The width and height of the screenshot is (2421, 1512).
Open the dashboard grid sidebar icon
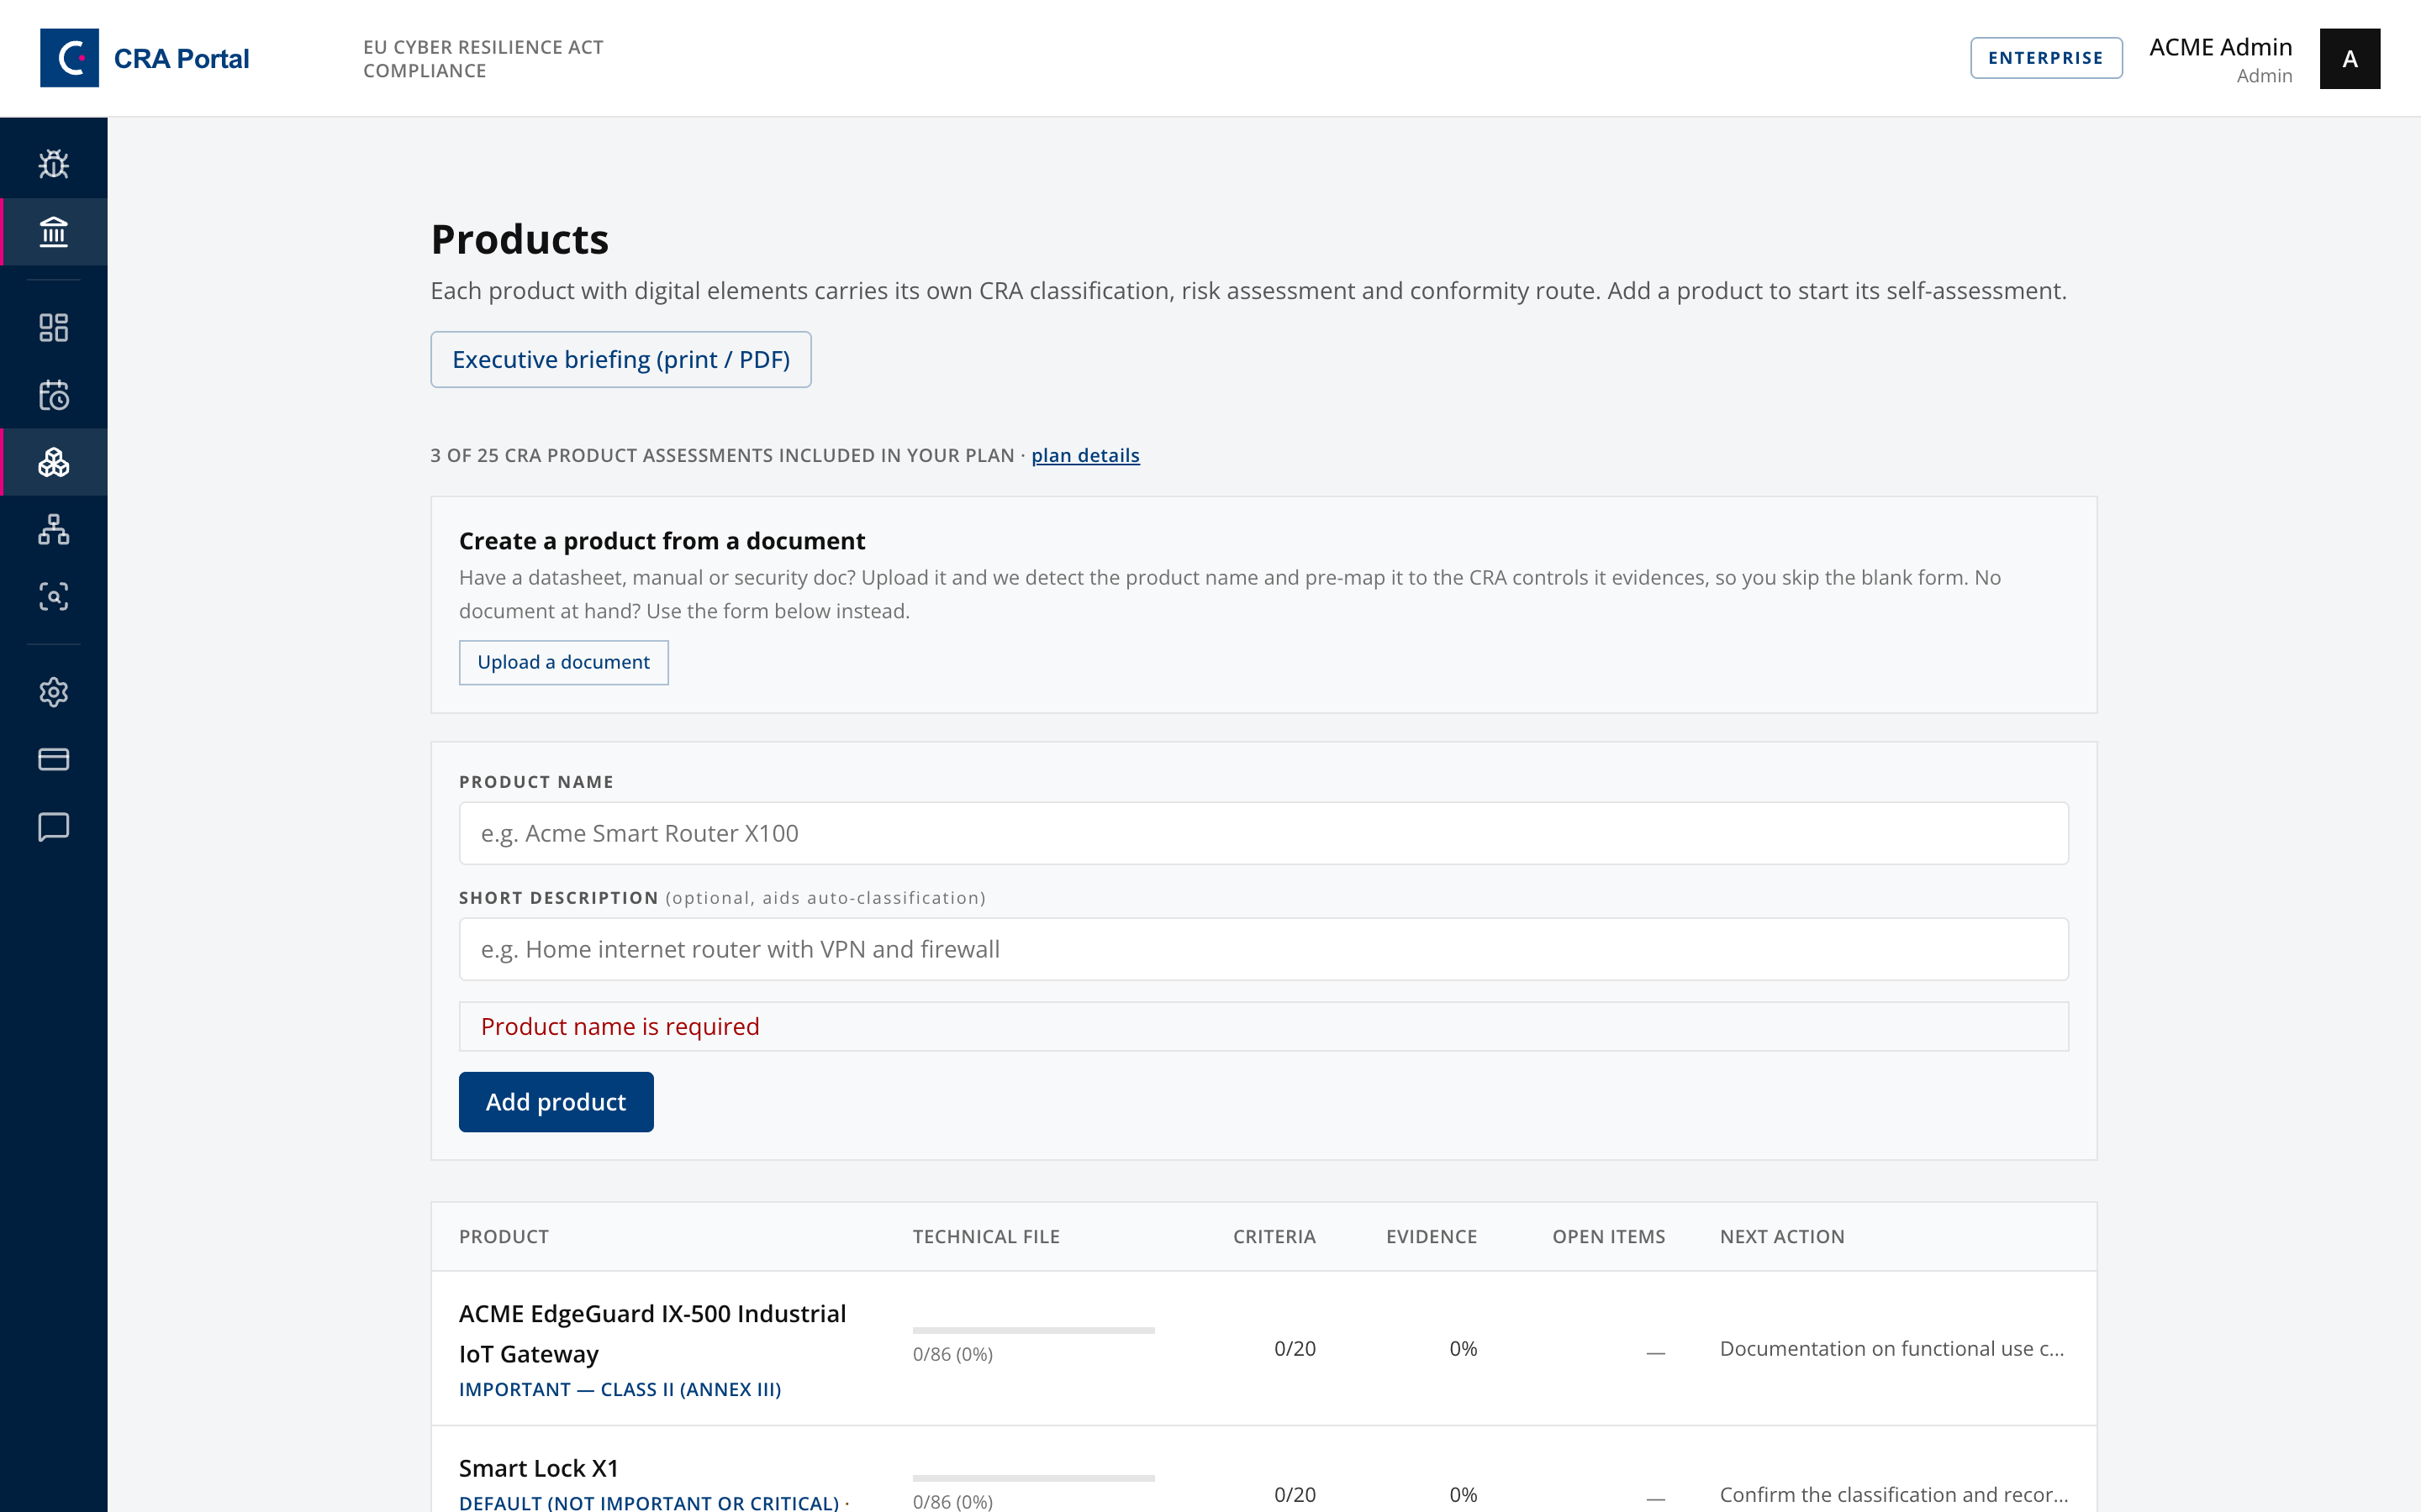[53, 327]
